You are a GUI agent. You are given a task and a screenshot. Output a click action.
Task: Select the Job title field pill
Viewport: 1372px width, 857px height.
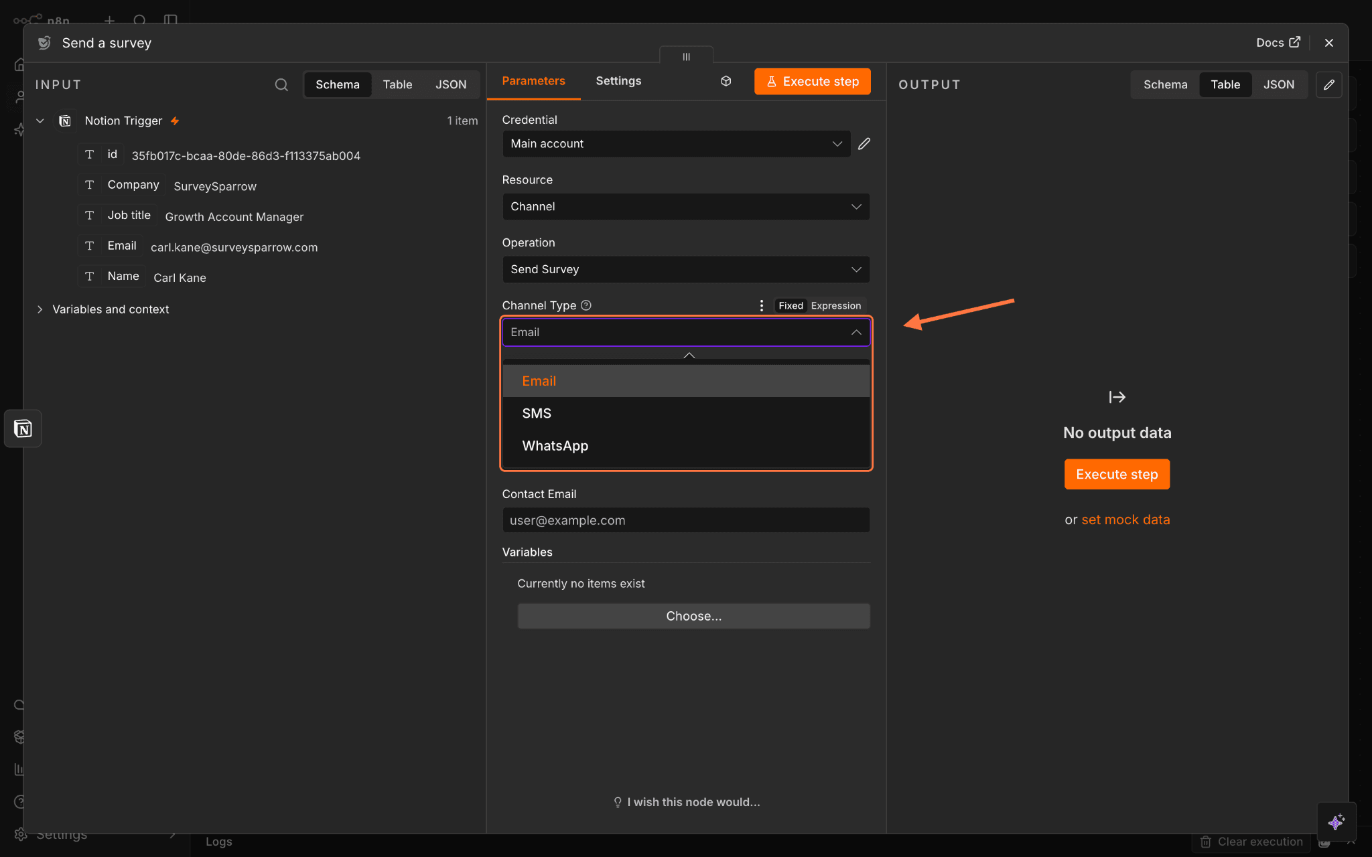[118, 216]
